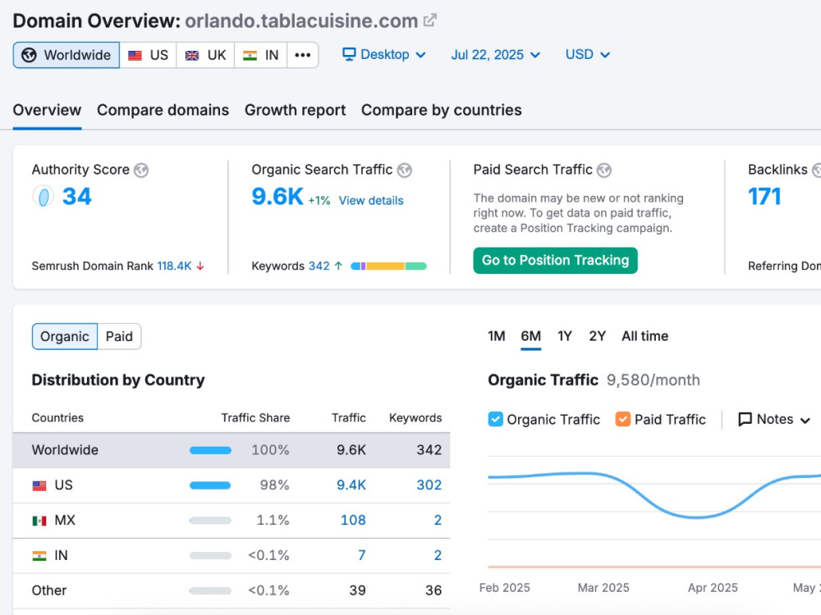Switch distribution toggle to Paid
This screenshot has width=821, height=615.
pyautogui.click(x=119, y=336)
